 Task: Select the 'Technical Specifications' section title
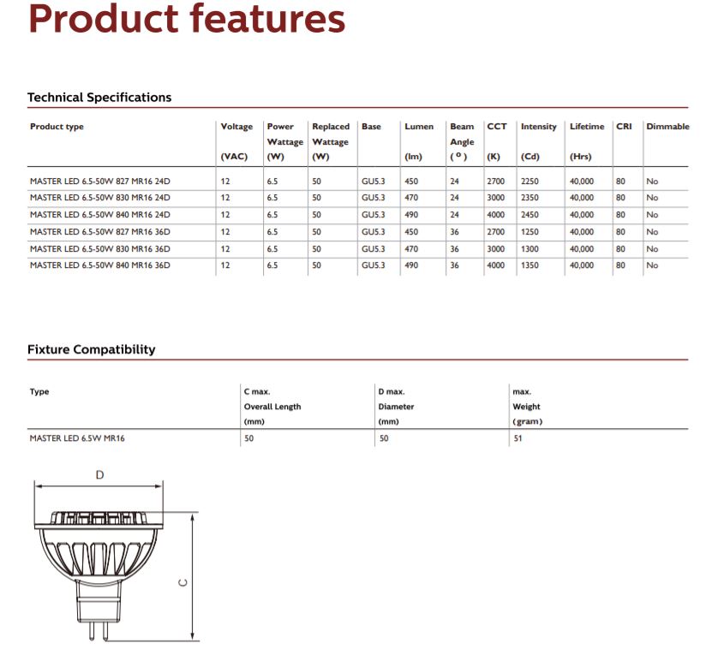pos(99,98)
